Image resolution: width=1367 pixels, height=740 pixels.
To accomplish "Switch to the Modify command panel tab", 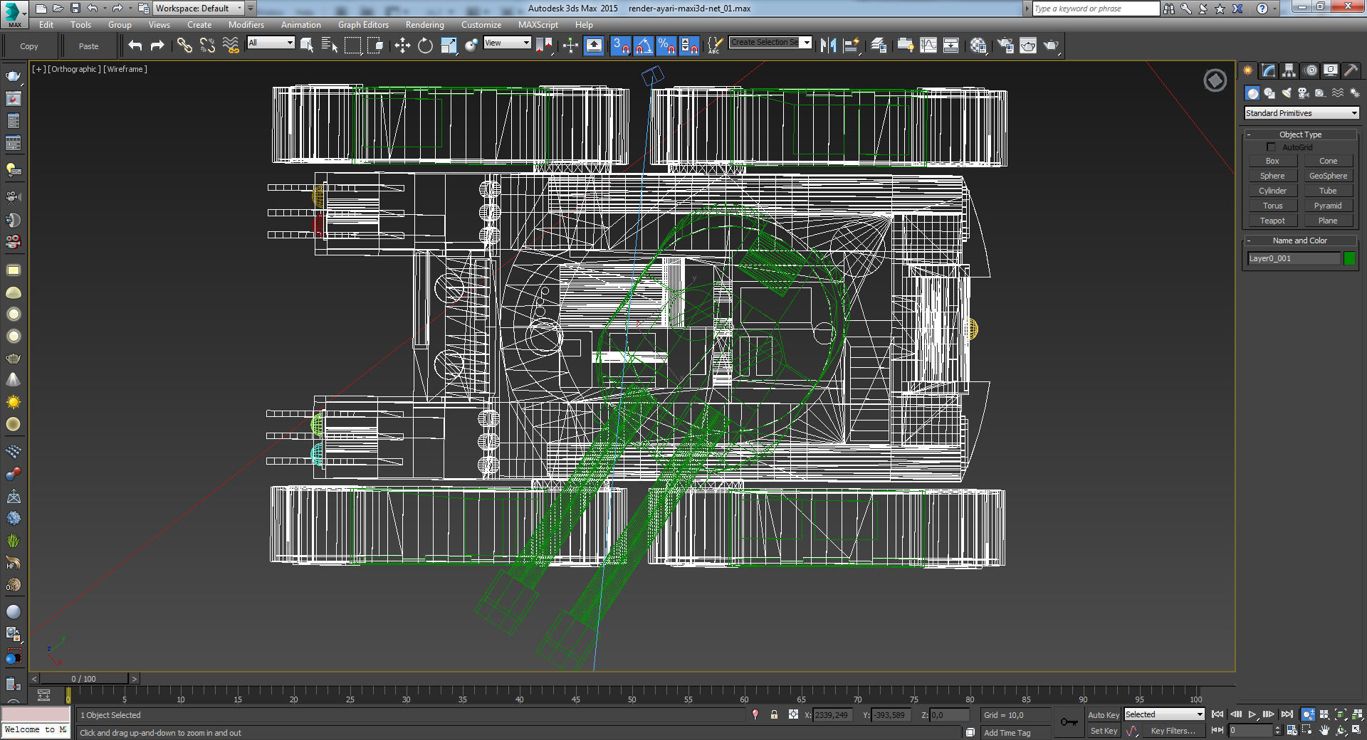I will click(1268, 70).
